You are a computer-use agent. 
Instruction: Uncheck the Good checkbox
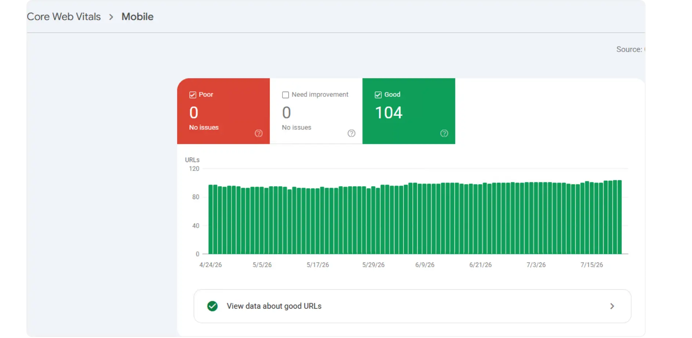click(x=378, y=95)
